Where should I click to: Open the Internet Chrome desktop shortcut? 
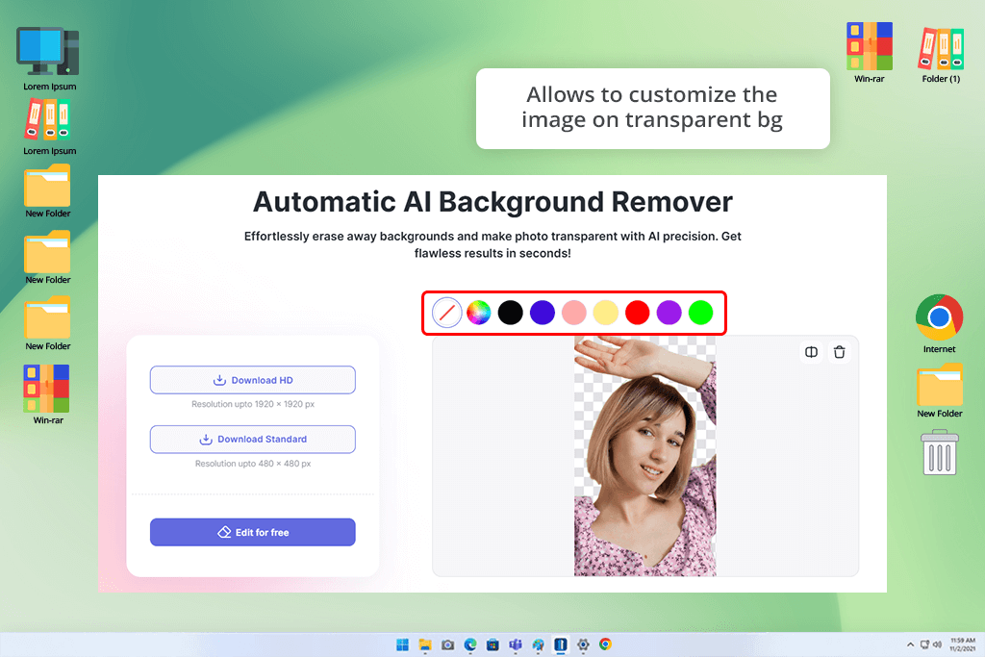(x=939, y=323)
